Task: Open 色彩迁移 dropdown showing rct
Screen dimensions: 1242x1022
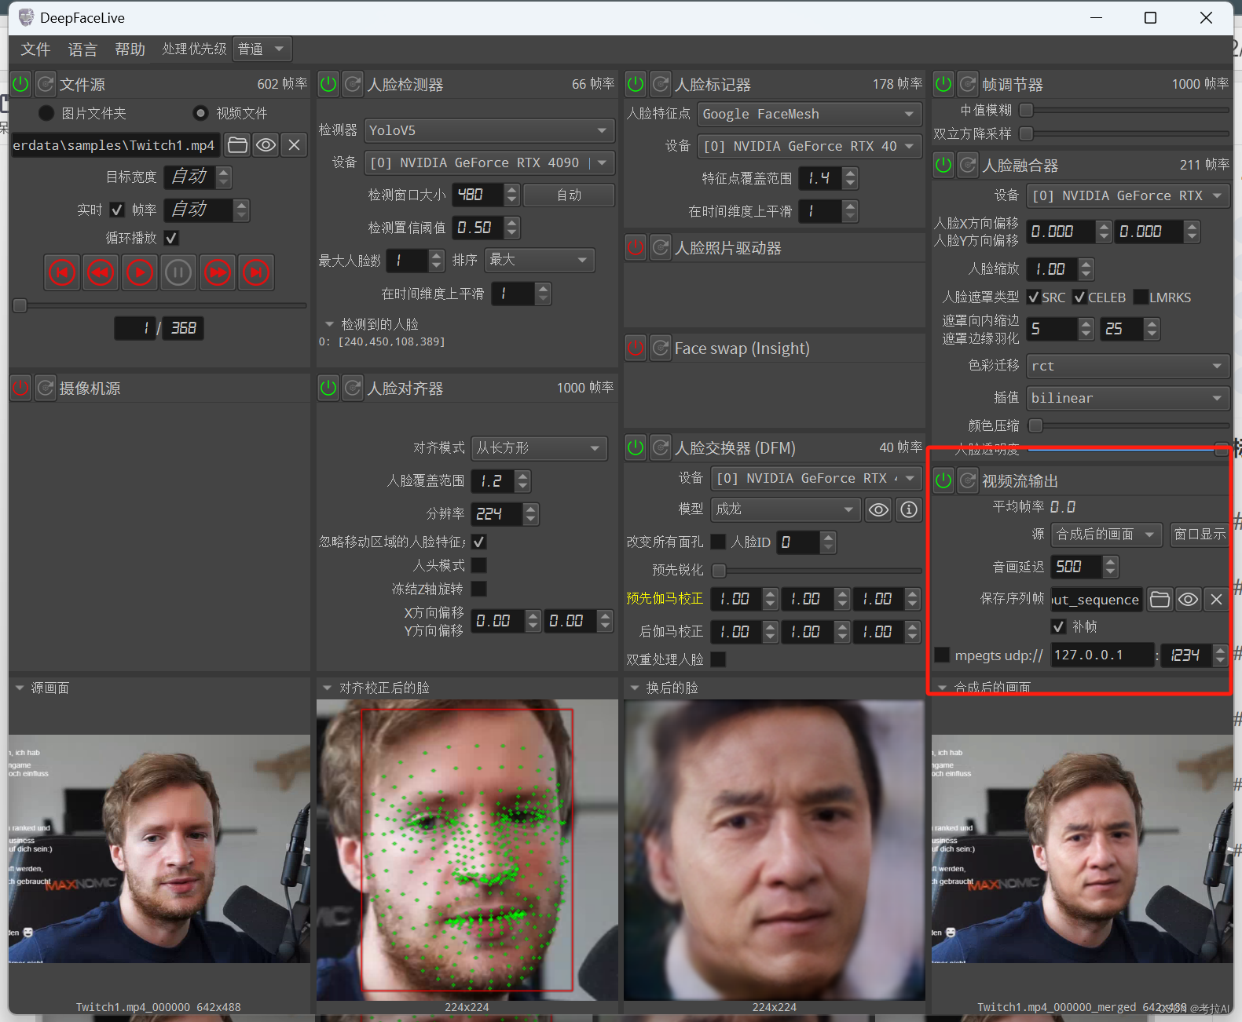Action: tap(1127, 366)
